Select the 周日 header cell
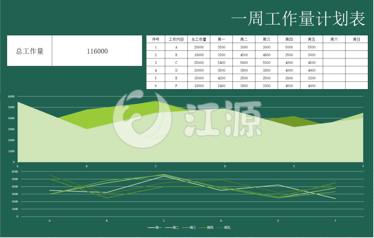The height and width of the screenshot is (238, 374). point(357,39)
